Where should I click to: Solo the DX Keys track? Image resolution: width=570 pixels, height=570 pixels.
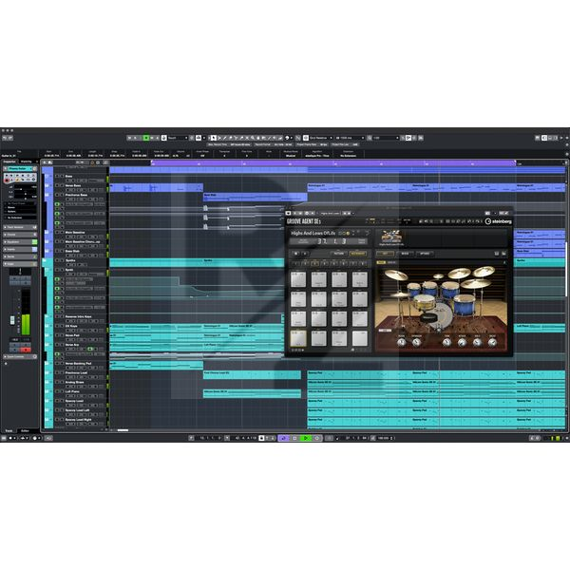pos(62,326)
